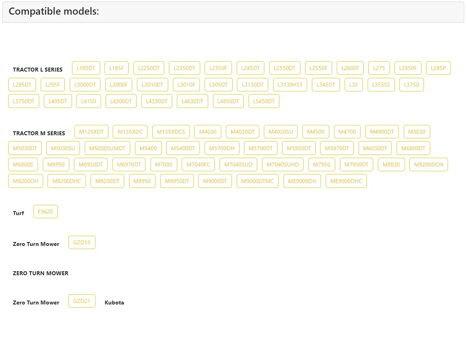Screen dimensions: 467x344
Task: Click the TRACTOR L SERIES heading
Action: coord(38,70)
